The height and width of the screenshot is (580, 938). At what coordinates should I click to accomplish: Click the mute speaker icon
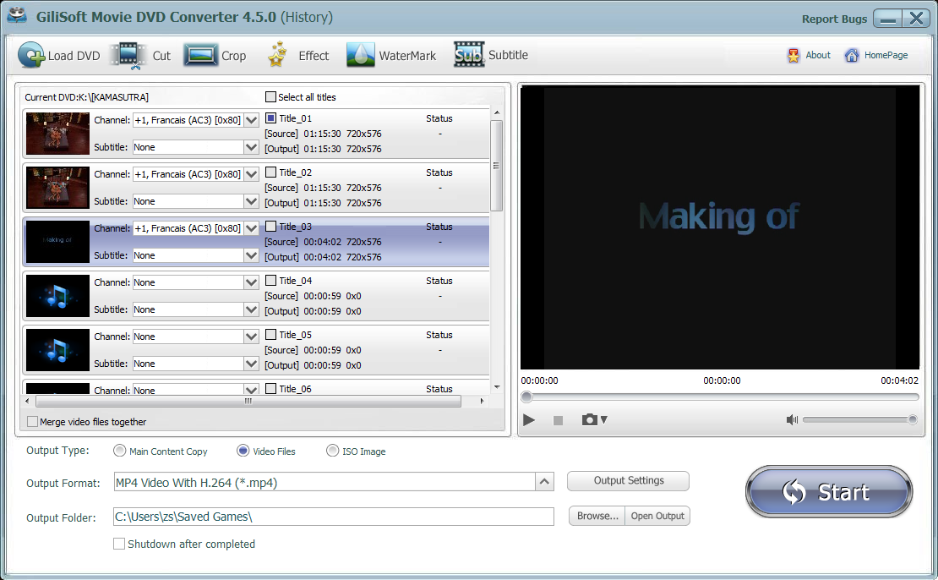tap(792, 419)
